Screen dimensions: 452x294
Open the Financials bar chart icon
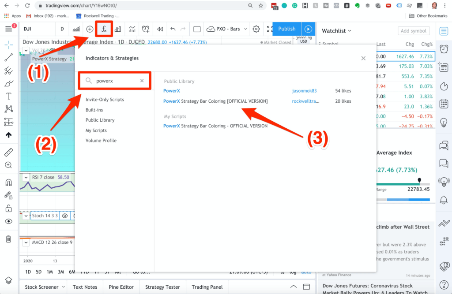(x=118, y=29)
